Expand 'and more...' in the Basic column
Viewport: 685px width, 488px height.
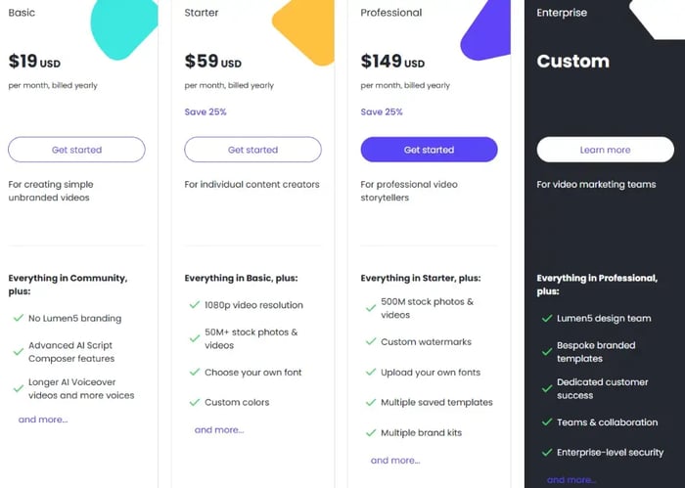tap(43, 420)
